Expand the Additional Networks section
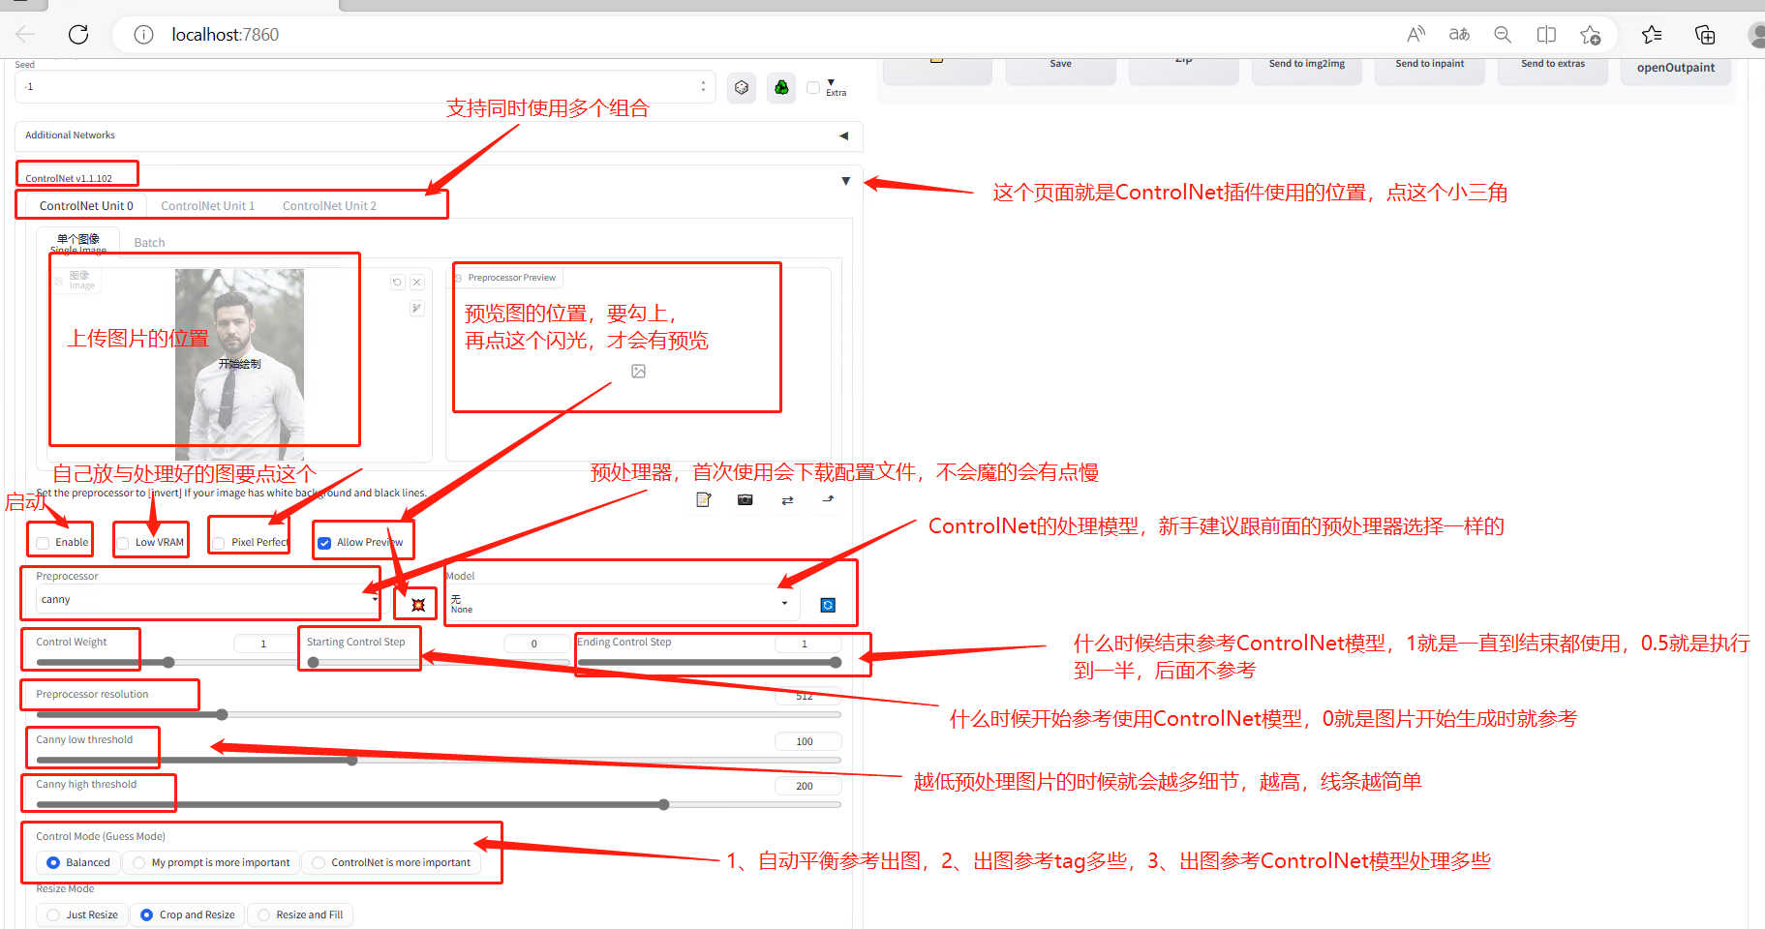The height and width of the screenshot is (929, 1765). (x=843, y=135)
